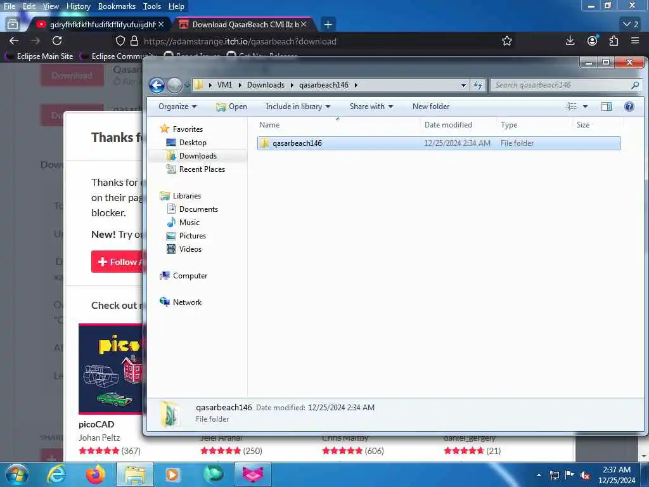Click the magnifier icon in Explorer search
649x487 pixels.
pos(635,85)
